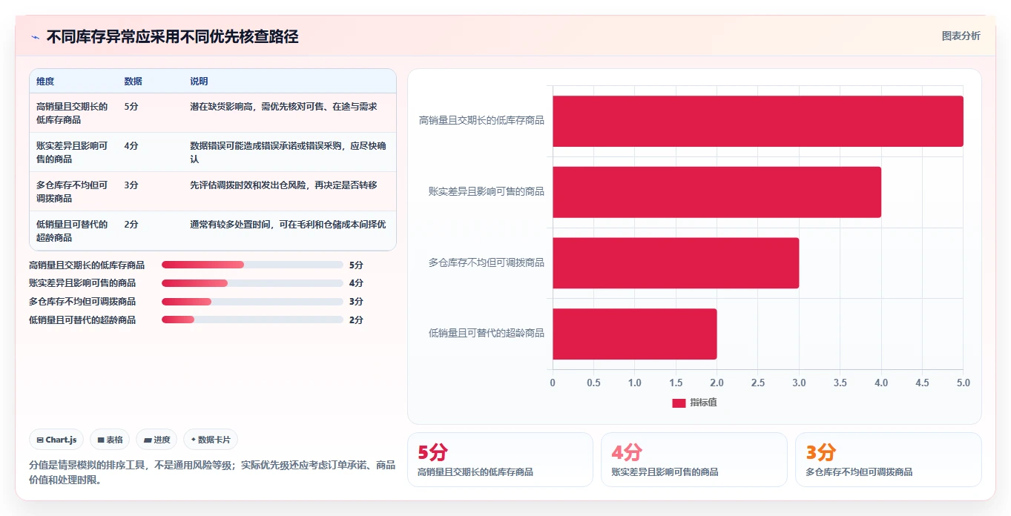Click the 图表分析 label in header

click(x=961, y=36)
